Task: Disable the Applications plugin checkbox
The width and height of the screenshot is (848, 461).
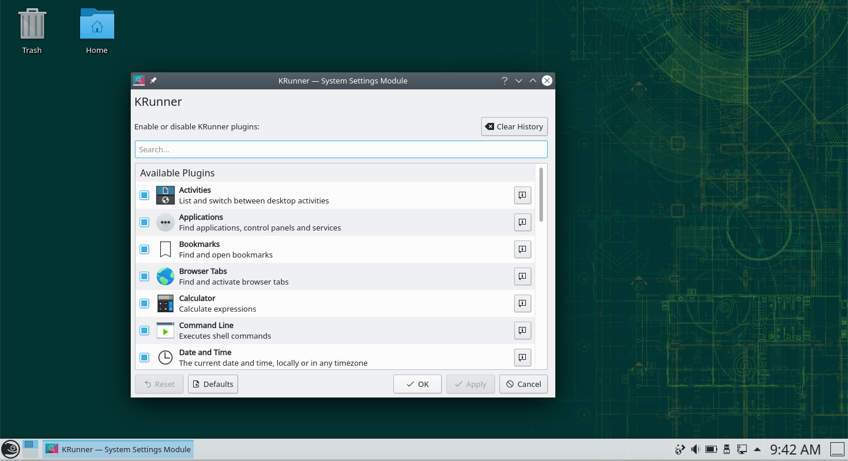Action: tap(144, 222)
